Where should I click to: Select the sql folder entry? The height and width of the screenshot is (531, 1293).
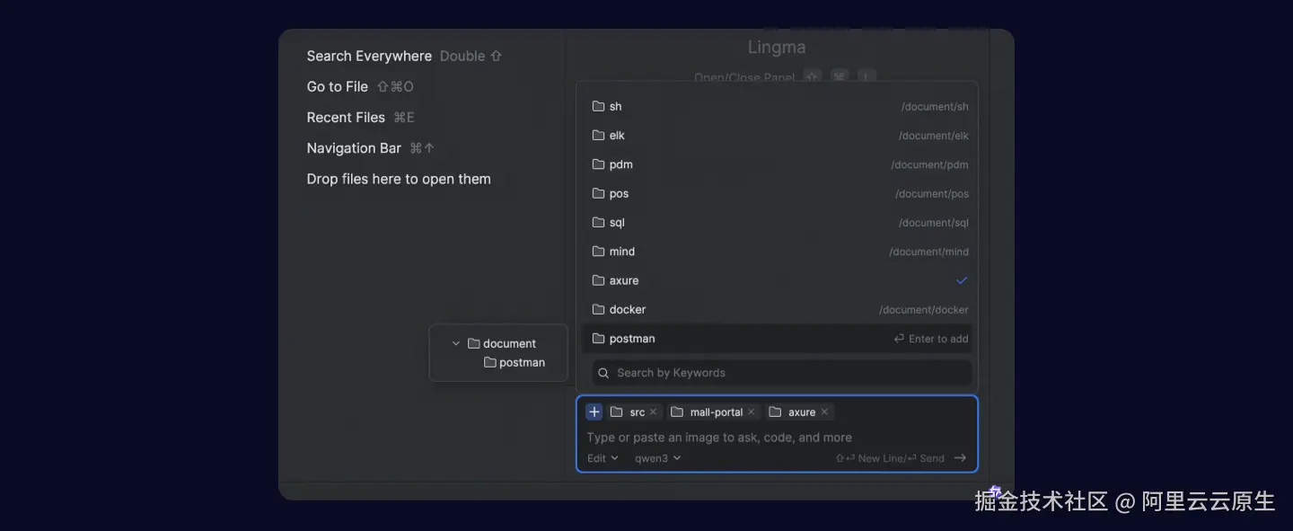779,223
